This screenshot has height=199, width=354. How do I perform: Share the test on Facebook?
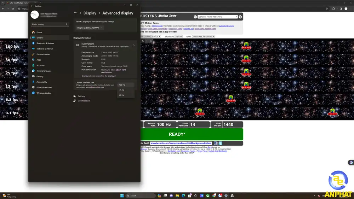pyautogui.click(x=216, y=143)
